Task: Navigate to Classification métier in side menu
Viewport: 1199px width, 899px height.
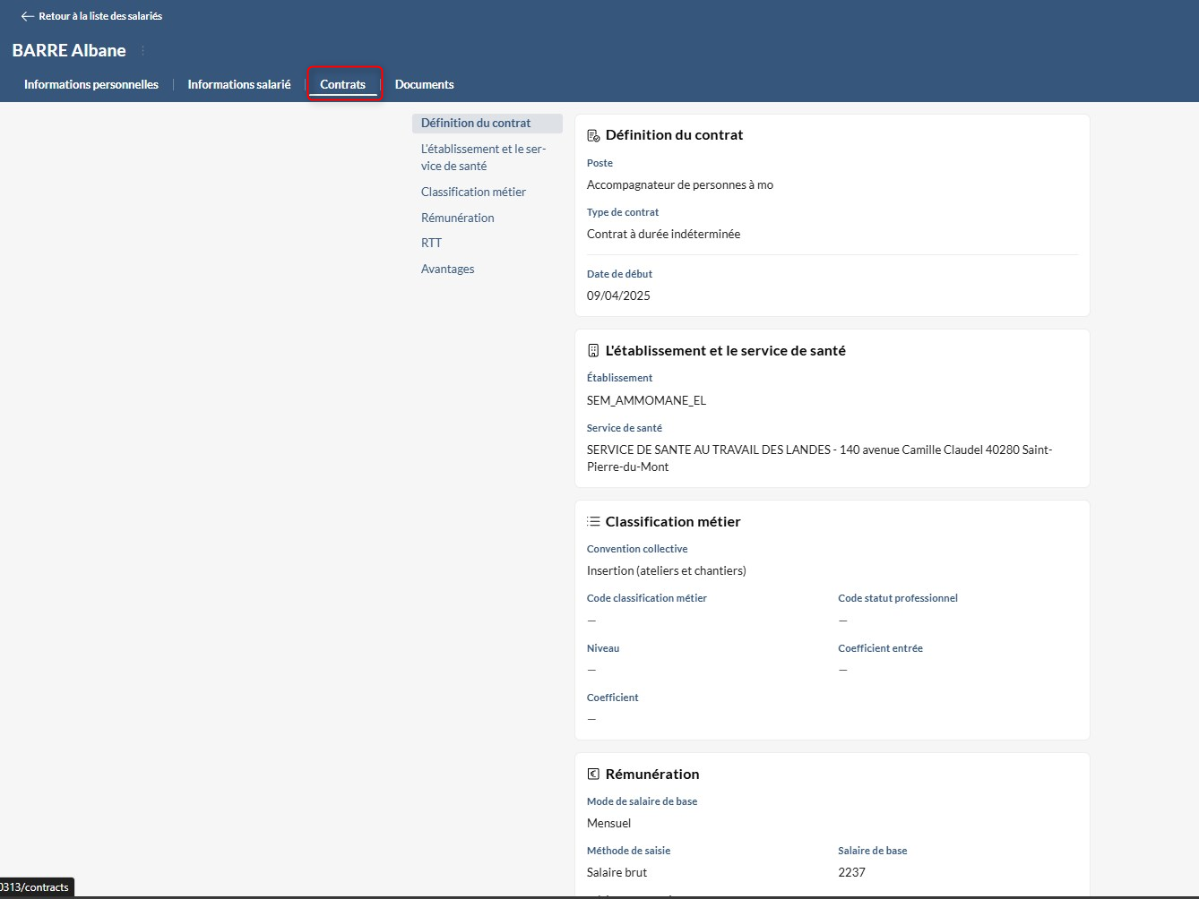Action: click(x=473, y=192)
